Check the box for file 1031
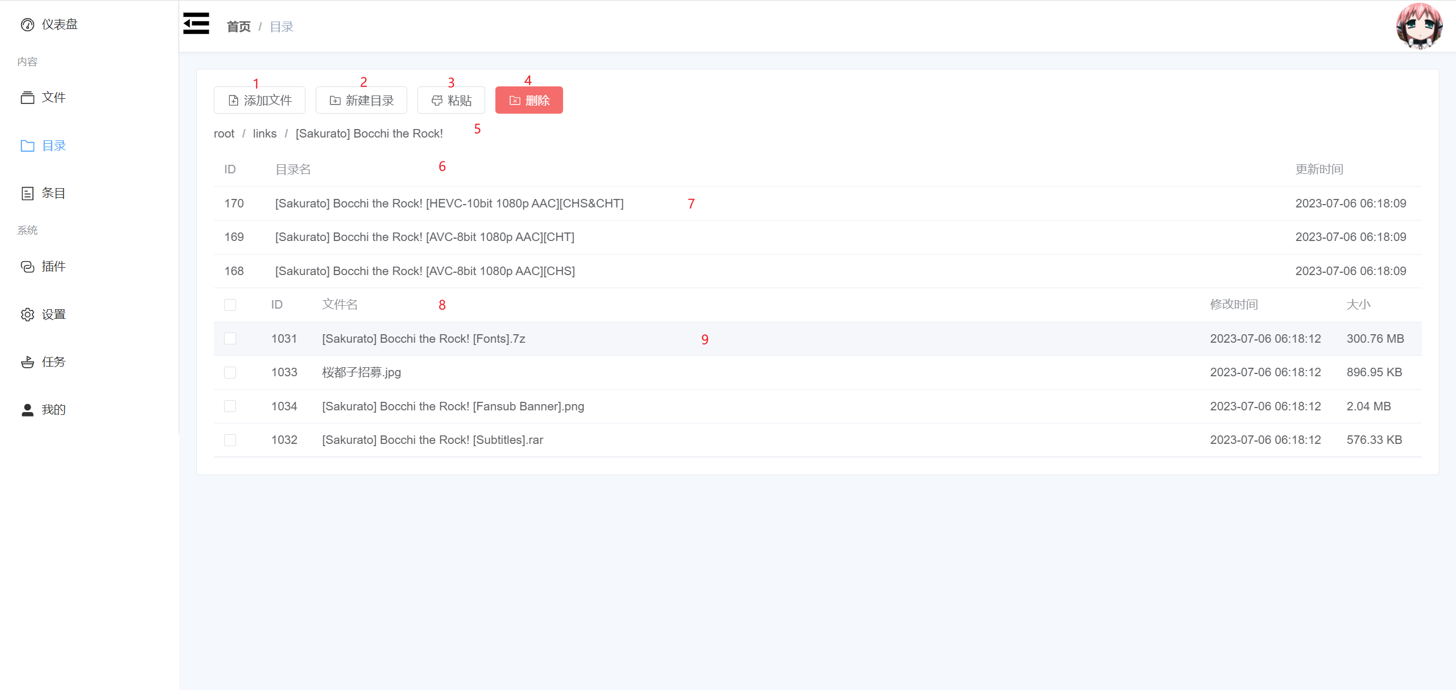 (230, 339)
